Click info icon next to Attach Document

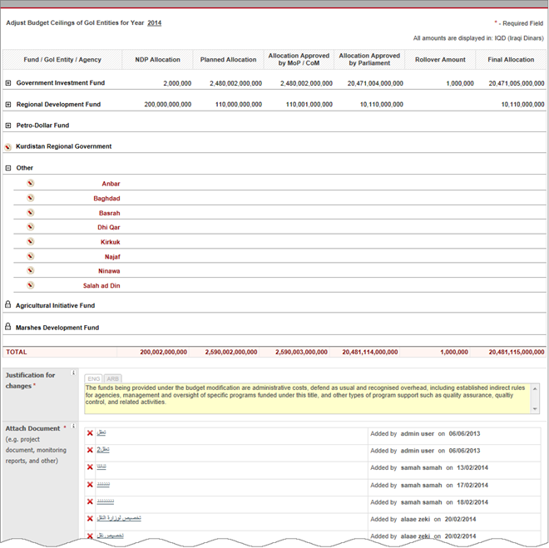tap(74, 427)
